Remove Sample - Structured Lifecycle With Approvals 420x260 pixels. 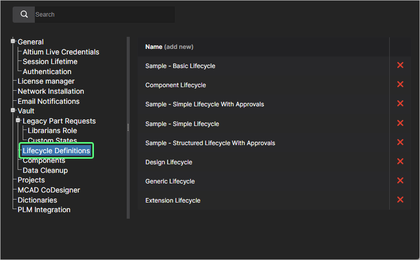400,143
